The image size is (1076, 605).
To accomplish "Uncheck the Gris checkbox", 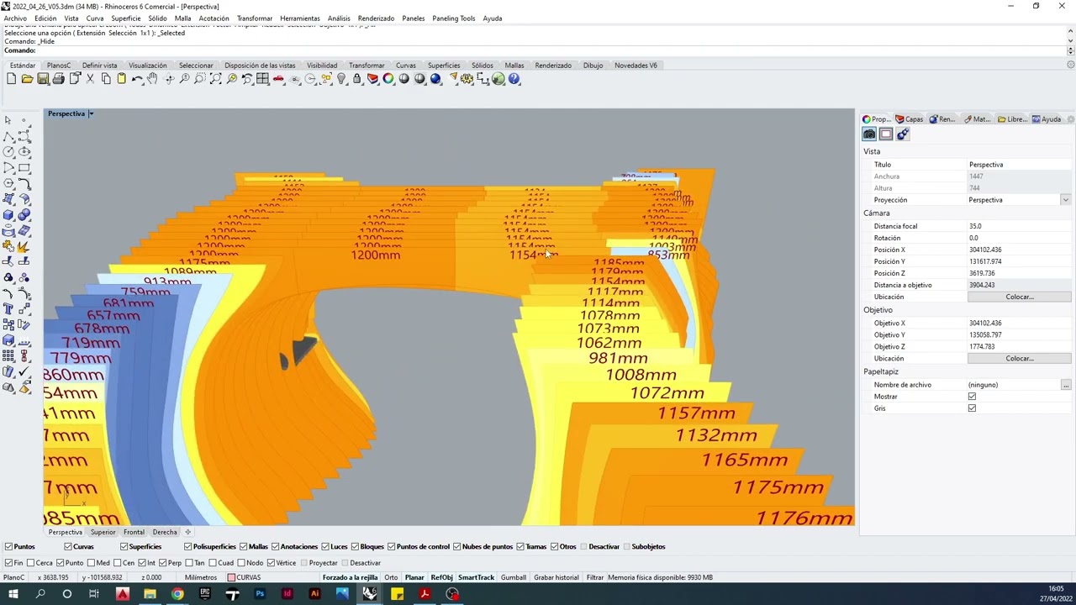I will 972,408.
